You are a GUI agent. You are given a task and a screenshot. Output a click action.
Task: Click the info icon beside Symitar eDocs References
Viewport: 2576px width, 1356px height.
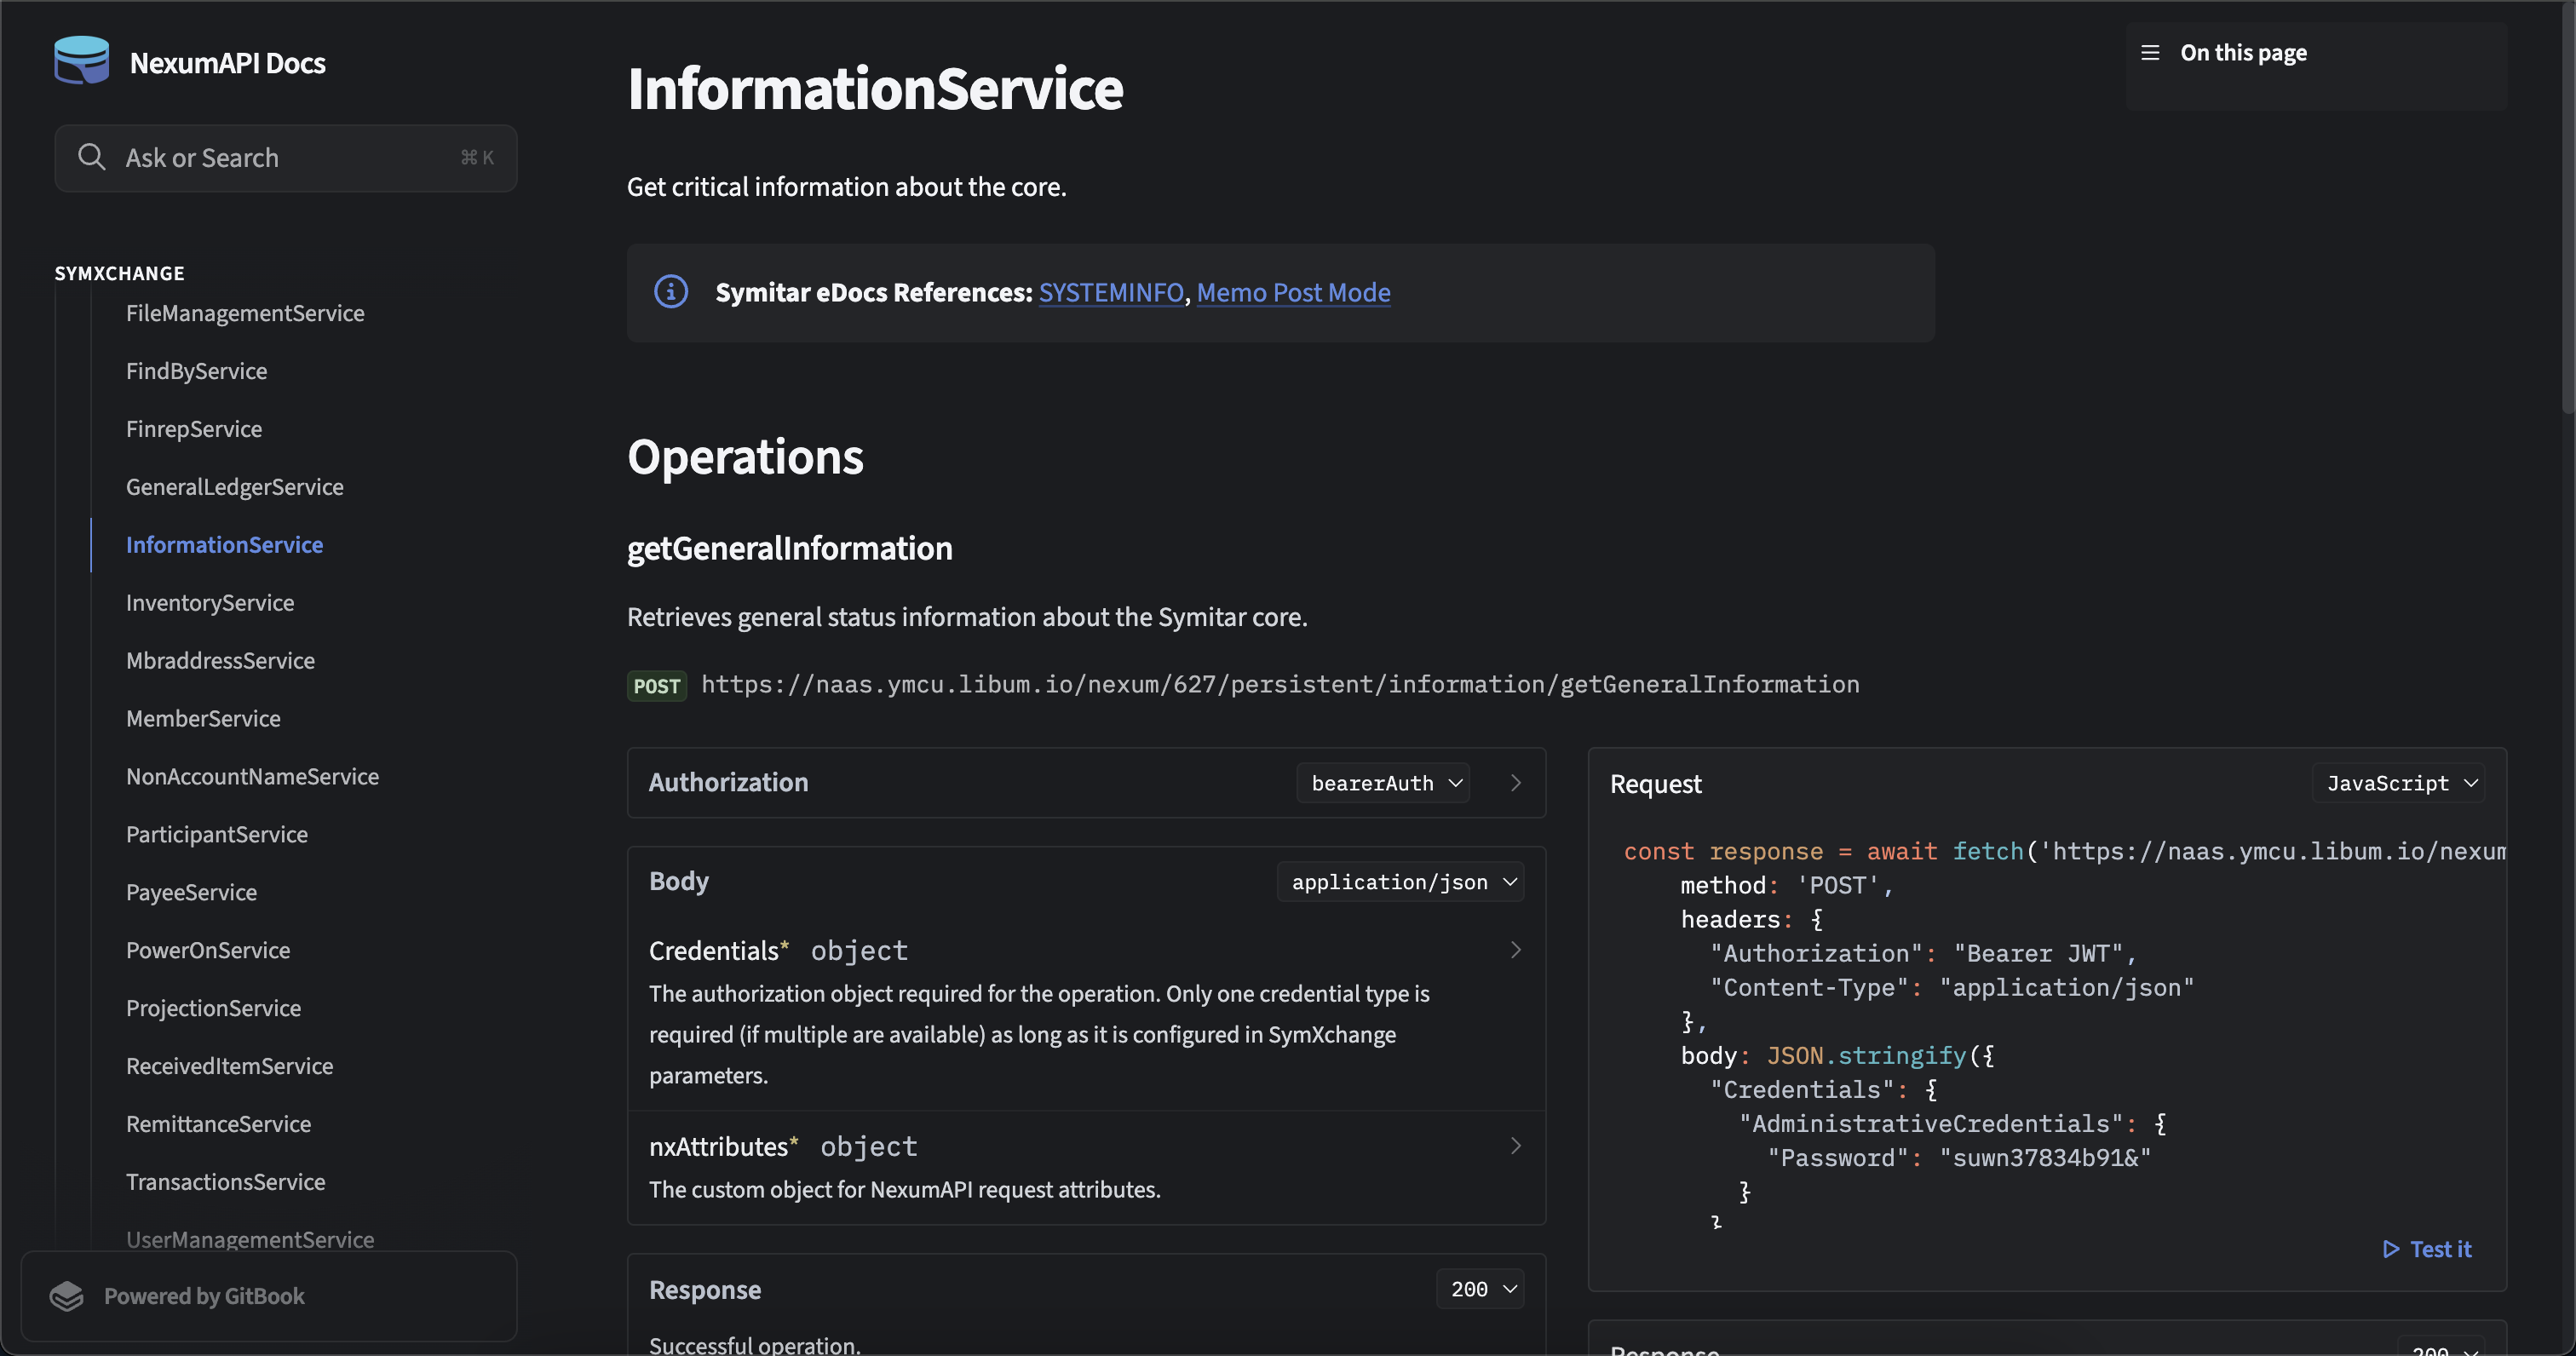670,292
